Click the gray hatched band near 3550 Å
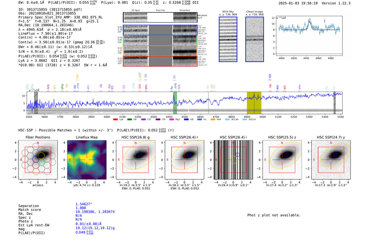The width and height of the screenshot is (369, 251). coord(36,103)
